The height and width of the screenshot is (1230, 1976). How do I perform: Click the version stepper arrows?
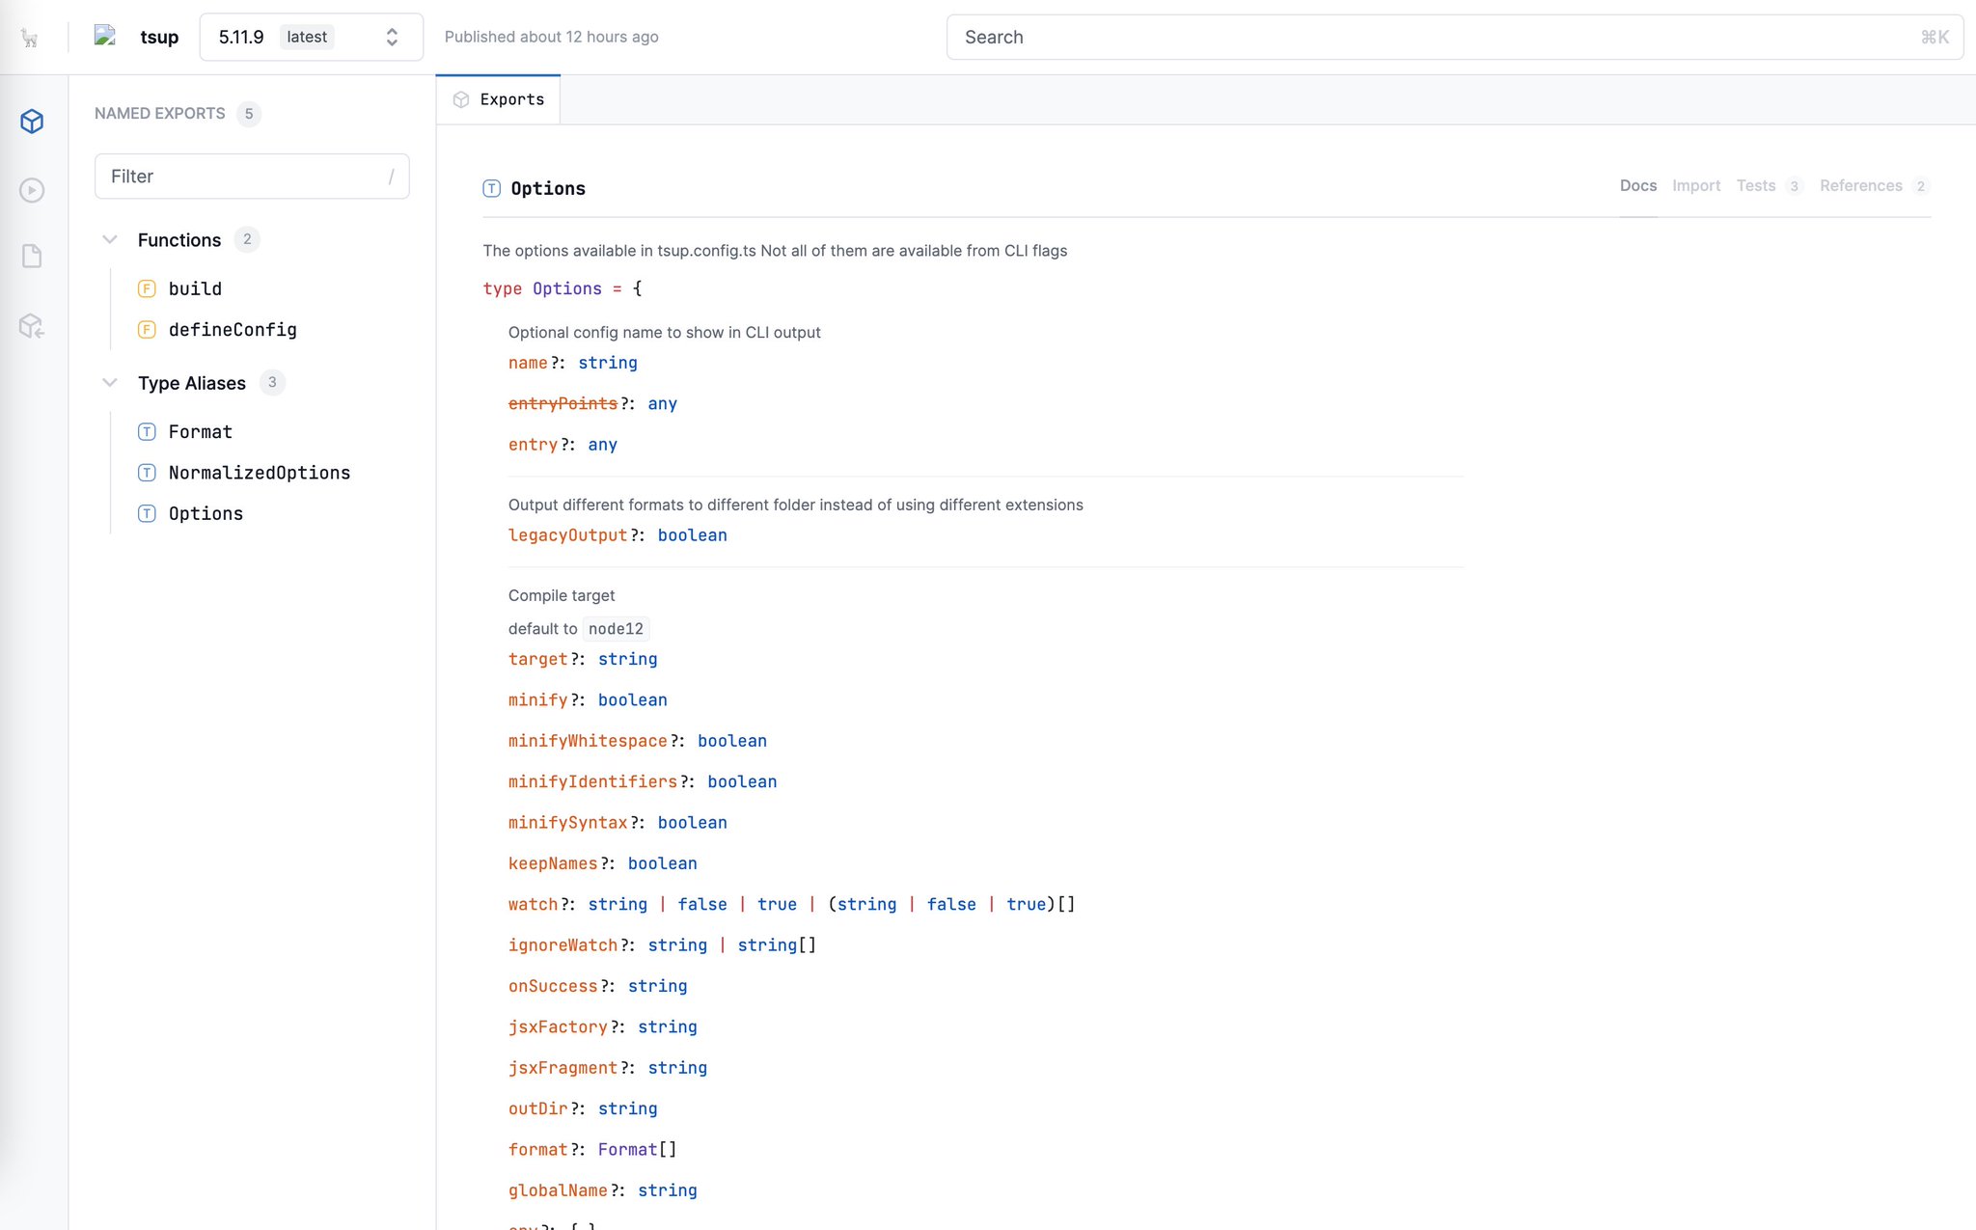click(392, 37)
